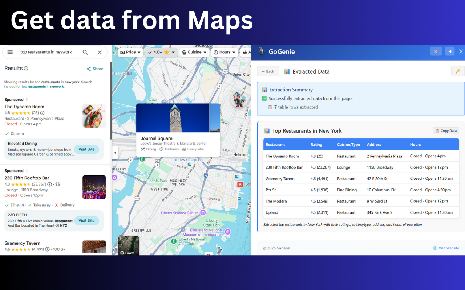Click the floating genie wizard avatar on map
465x290 pixels.
pos(239,99)
